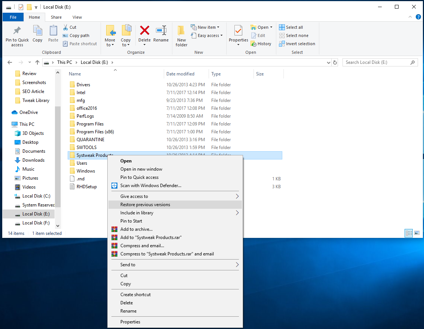Choose Open in new window
The height and width of the screenshot is (329, 424).
175,169
